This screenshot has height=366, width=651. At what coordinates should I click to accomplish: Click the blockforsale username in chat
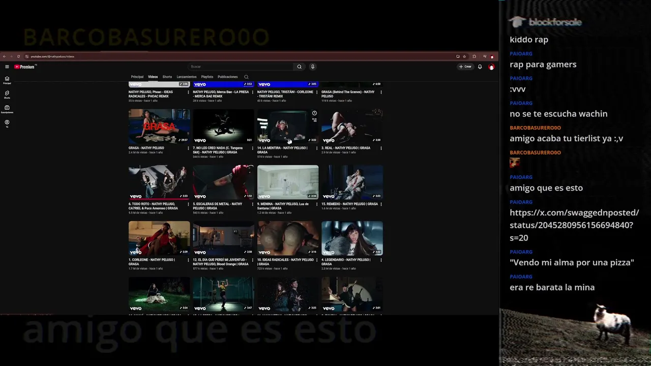tap(555, 22)
